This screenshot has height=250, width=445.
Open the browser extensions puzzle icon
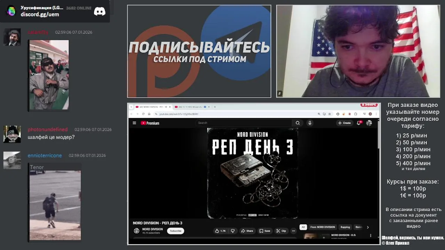[356, 114]
